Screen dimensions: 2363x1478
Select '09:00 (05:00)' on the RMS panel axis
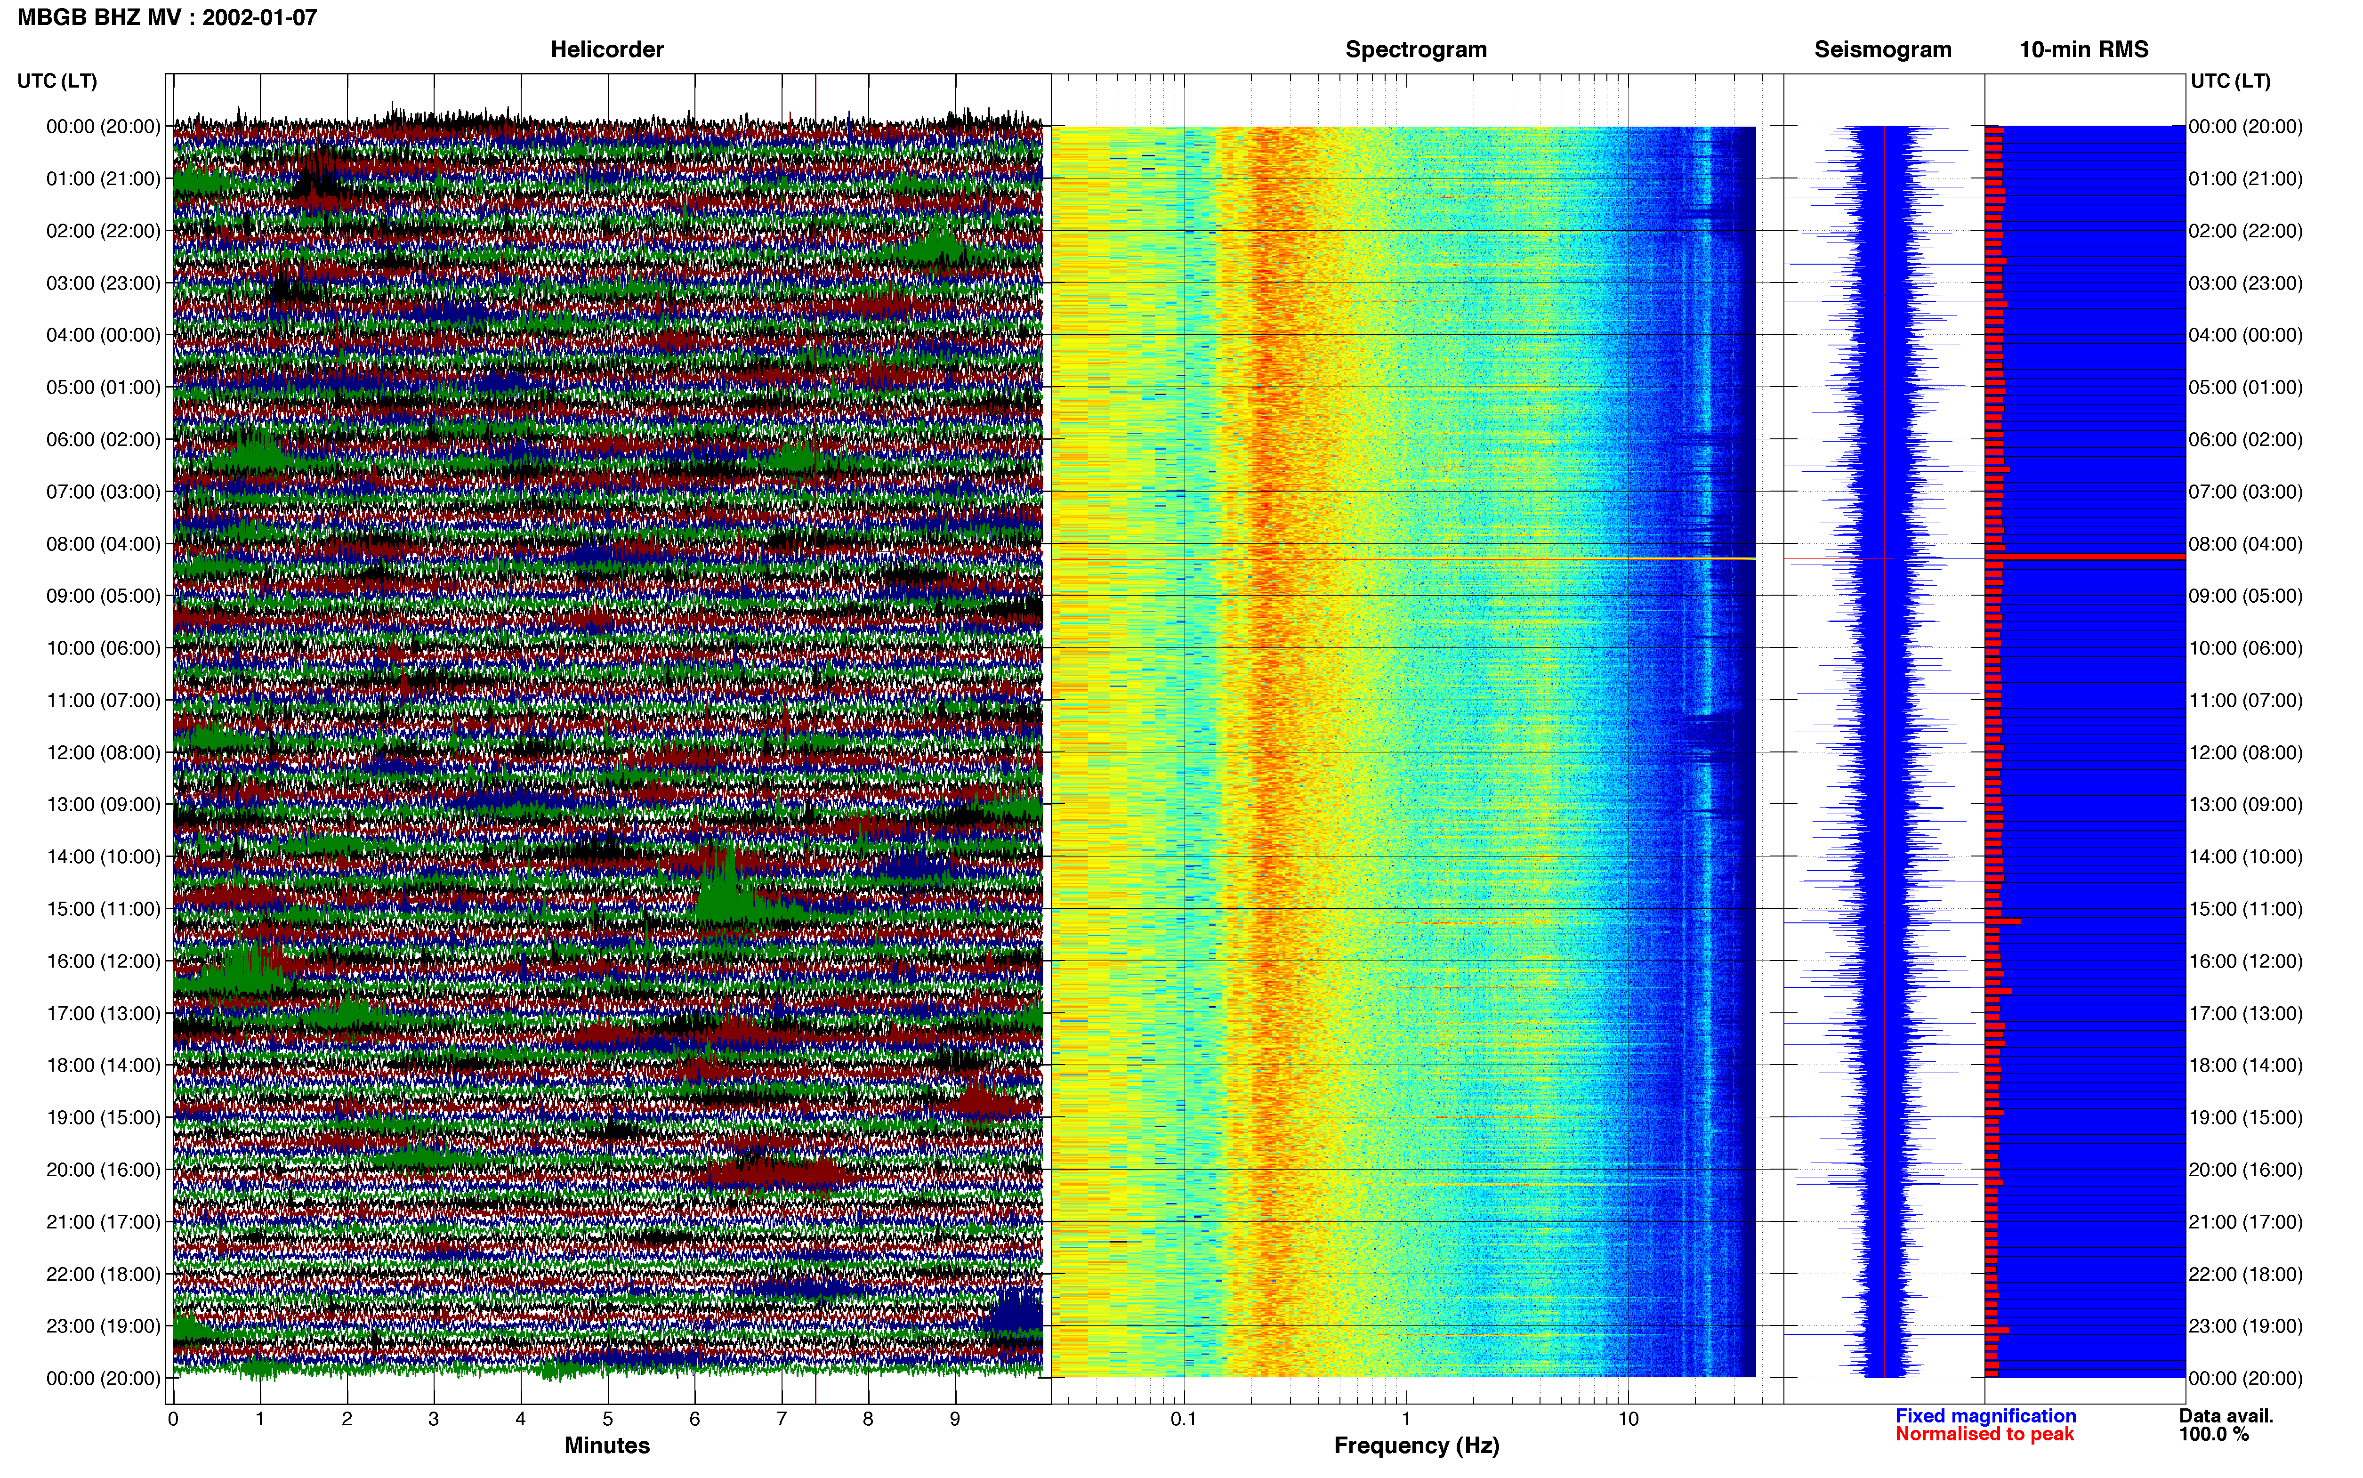2246,596
